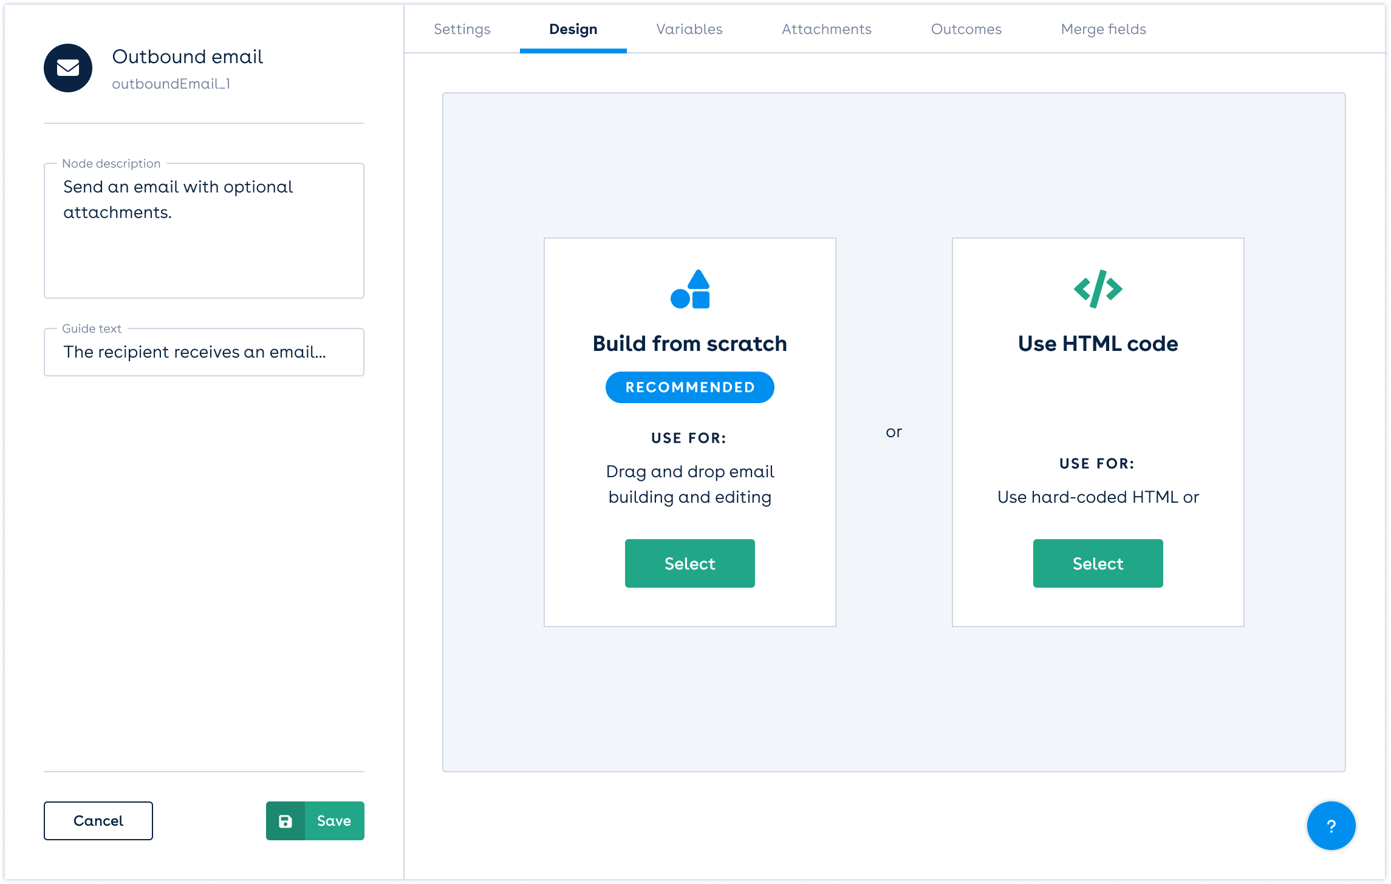Viewport: 1391px width, 884px height.
Task: Switch to the Settings tab
Action: click(462, 29)
